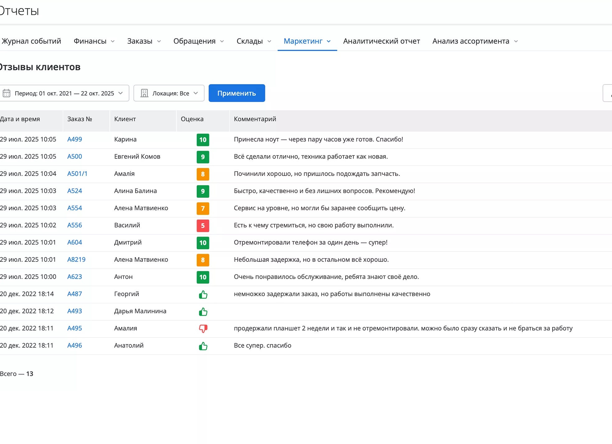Click the thumbs-up icon for Дарья Малинина
Viewport: 612px width, 444px height.
(203, 311)
